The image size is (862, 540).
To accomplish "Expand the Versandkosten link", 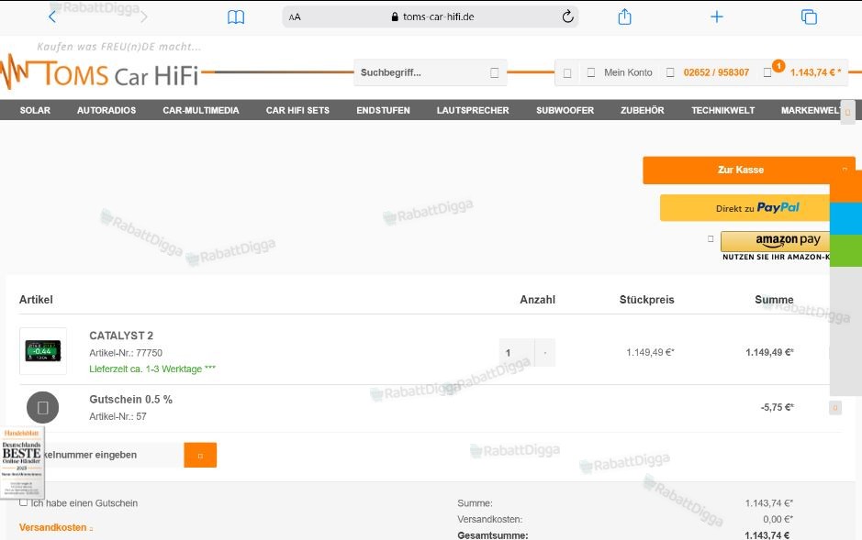I will (x=55, y=527).
